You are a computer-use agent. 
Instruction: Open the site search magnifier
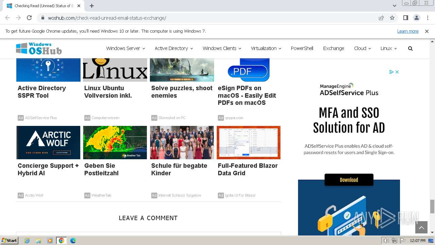click(x=410, y=48)
